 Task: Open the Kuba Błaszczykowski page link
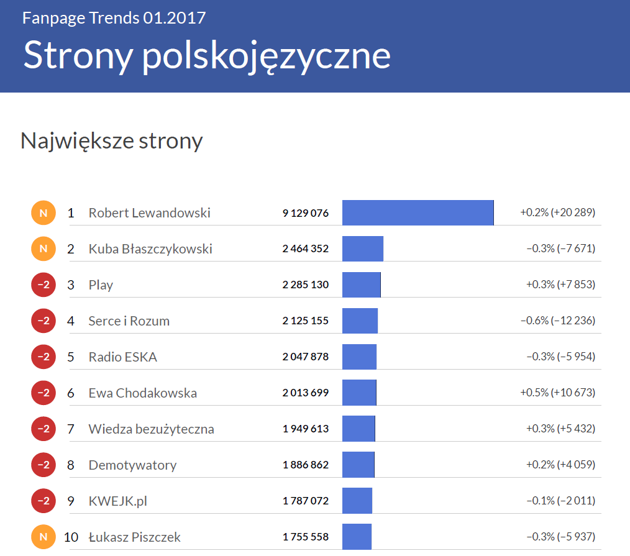[150, 249]
